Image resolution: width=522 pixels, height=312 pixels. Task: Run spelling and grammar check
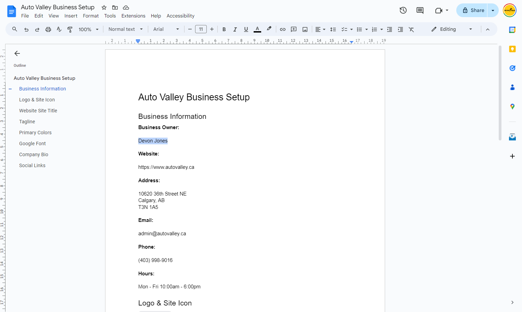click(x=59, y=29)
